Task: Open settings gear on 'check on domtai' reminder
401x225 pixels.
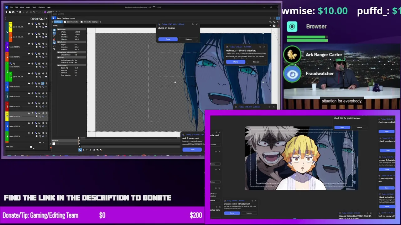Action: [x=192, y=24]
